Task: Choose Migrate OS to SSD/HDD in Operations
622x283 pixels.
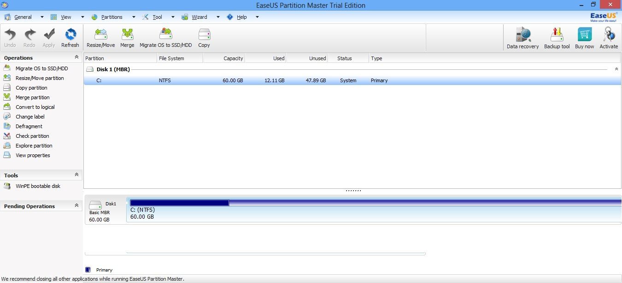Action: (x=41, y=68)
